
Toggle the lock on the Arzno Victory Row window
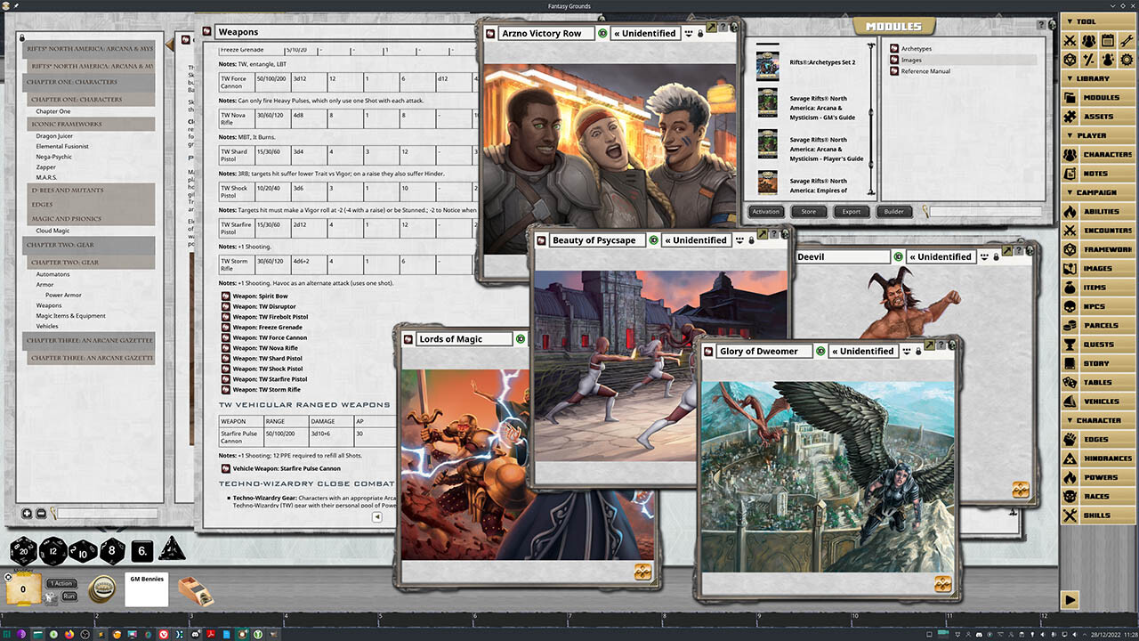pyautogui.click(x=700, y=33)
